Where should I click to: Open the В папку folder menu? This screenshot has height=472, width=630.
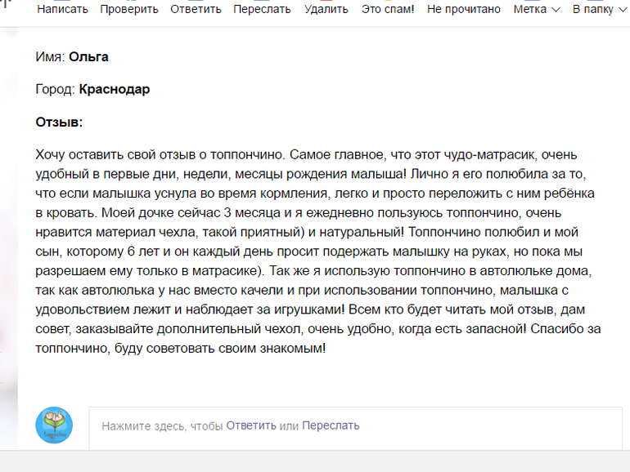click(600, 9)
